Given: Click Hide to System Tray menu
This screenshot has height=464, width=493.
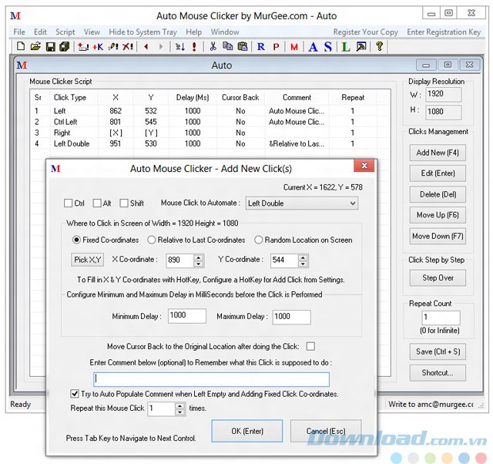Looking at the screenshot, I should pyautogui.click(x=143, y=32).
